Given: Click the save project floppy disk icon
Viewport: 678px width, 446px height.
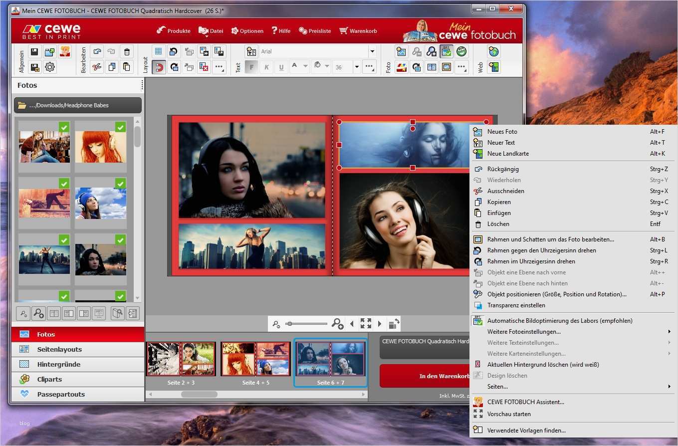Looking at the screenshot, I should coord(34,52).
